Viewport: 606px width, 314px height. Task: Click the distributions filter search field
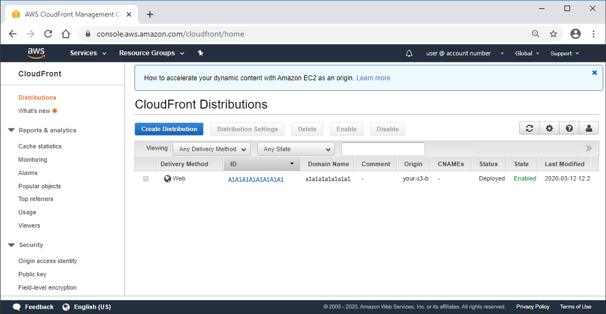point(383,149)
